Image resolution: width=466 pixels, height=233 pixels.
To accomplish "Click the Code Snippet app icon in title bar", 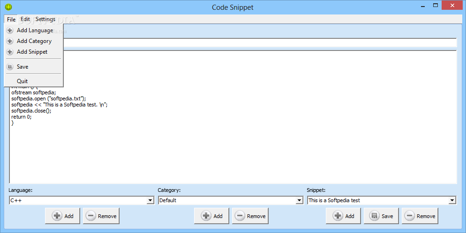I will pos(8,7).
